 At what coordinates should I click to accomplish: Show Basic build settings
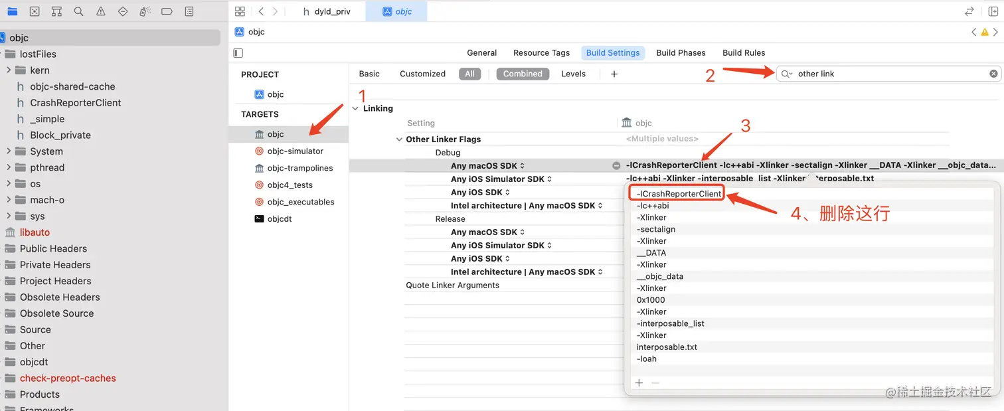click(369, 74)
